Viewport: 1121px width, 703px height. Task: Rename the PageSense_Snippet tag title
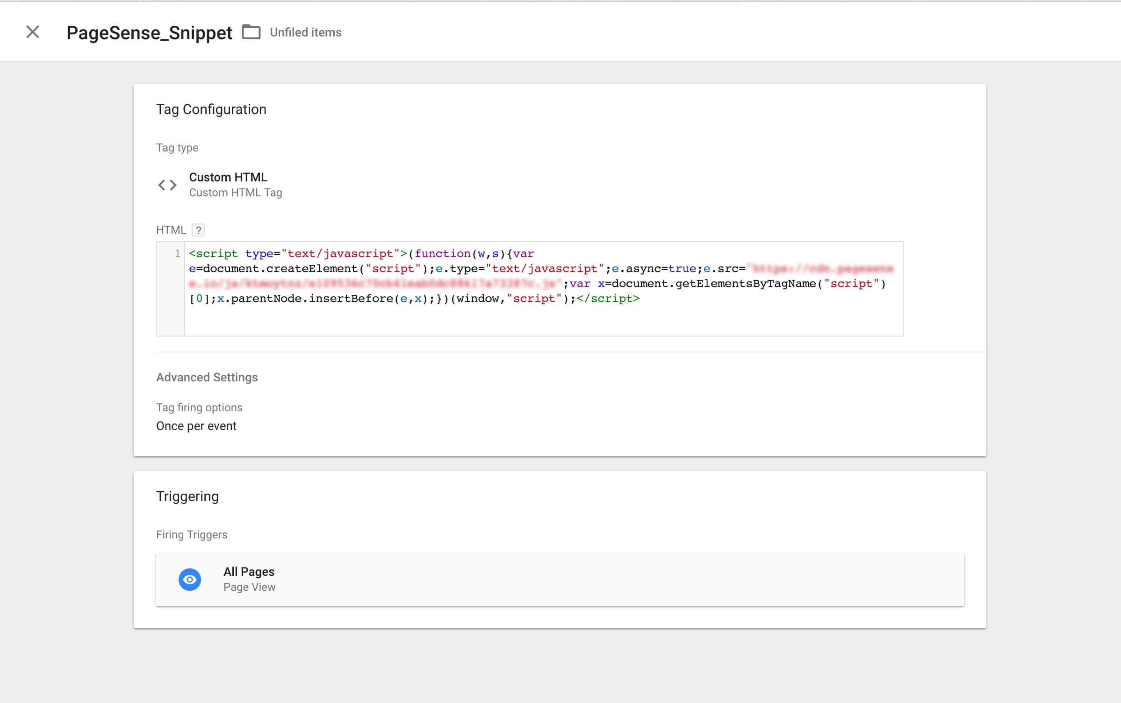coord(149,33)
